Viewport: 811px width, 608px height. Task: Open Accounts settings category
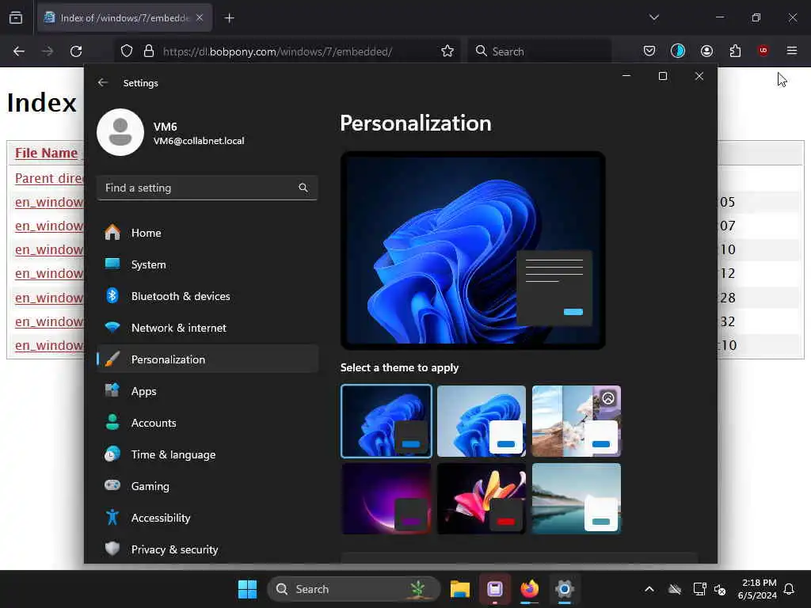coord(207,423)
